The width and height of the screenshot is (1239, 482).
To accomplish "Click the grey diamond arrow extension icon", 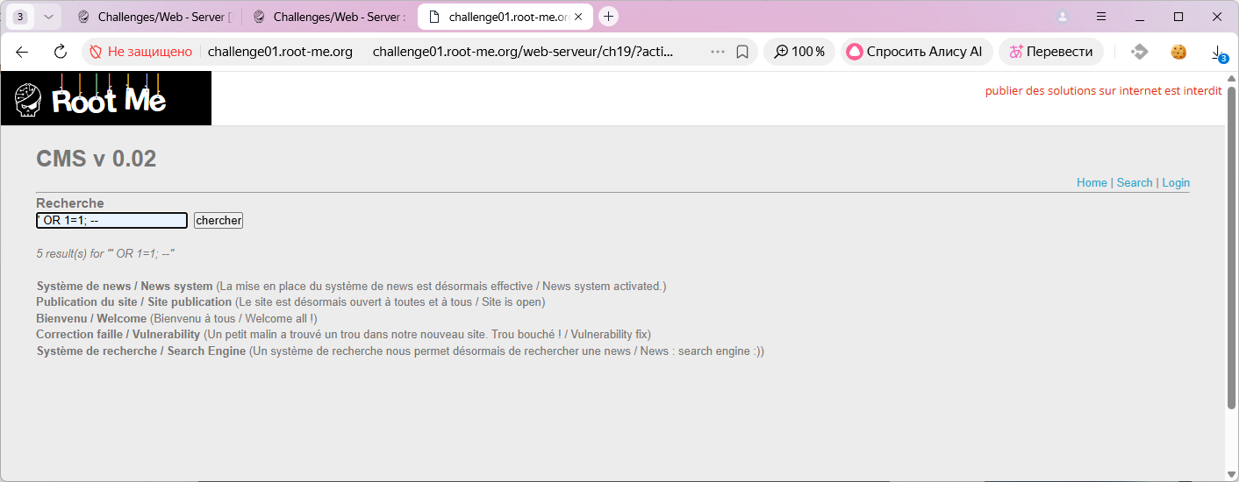I will click(x=1139, y=52).
